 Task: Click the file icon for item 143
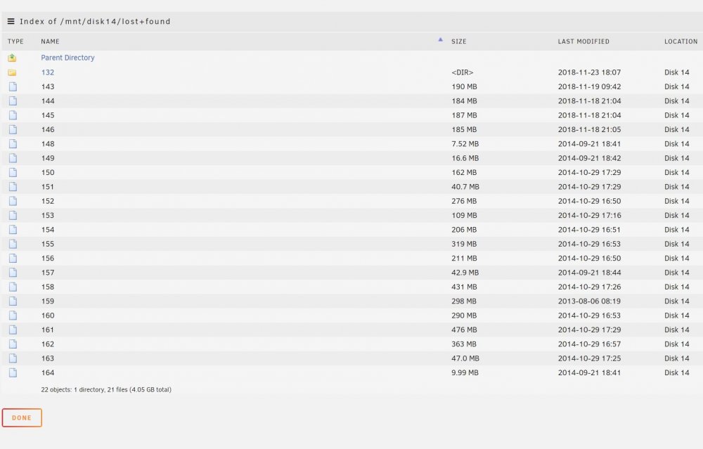point(13,86)
